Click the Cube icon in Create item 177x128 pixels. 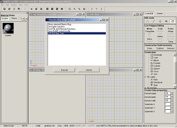152,58
